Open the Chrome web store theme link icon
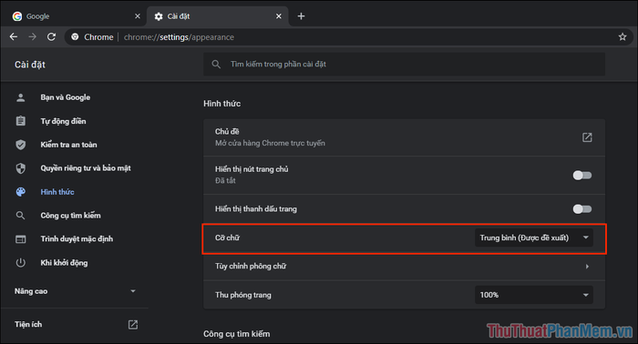 [587, 137]
